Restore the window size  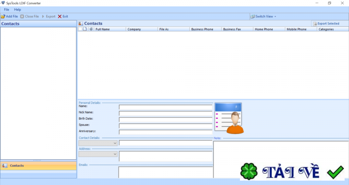pyautogui.click(x=329, y=3)
